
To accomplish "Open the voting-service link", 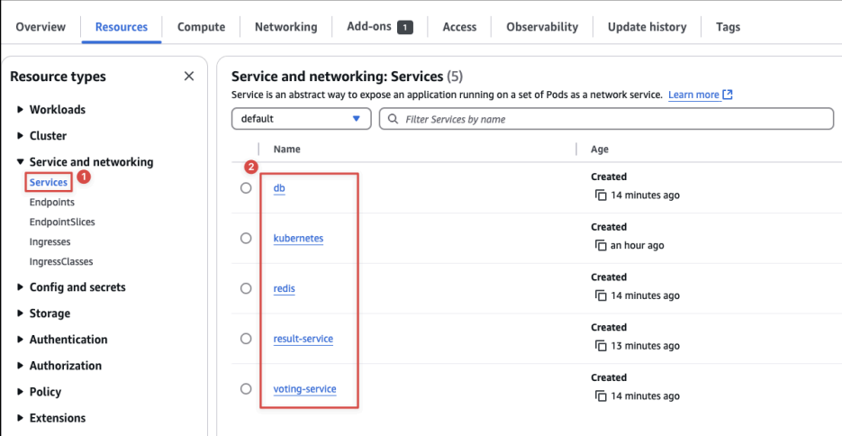I will click(305, 389).
